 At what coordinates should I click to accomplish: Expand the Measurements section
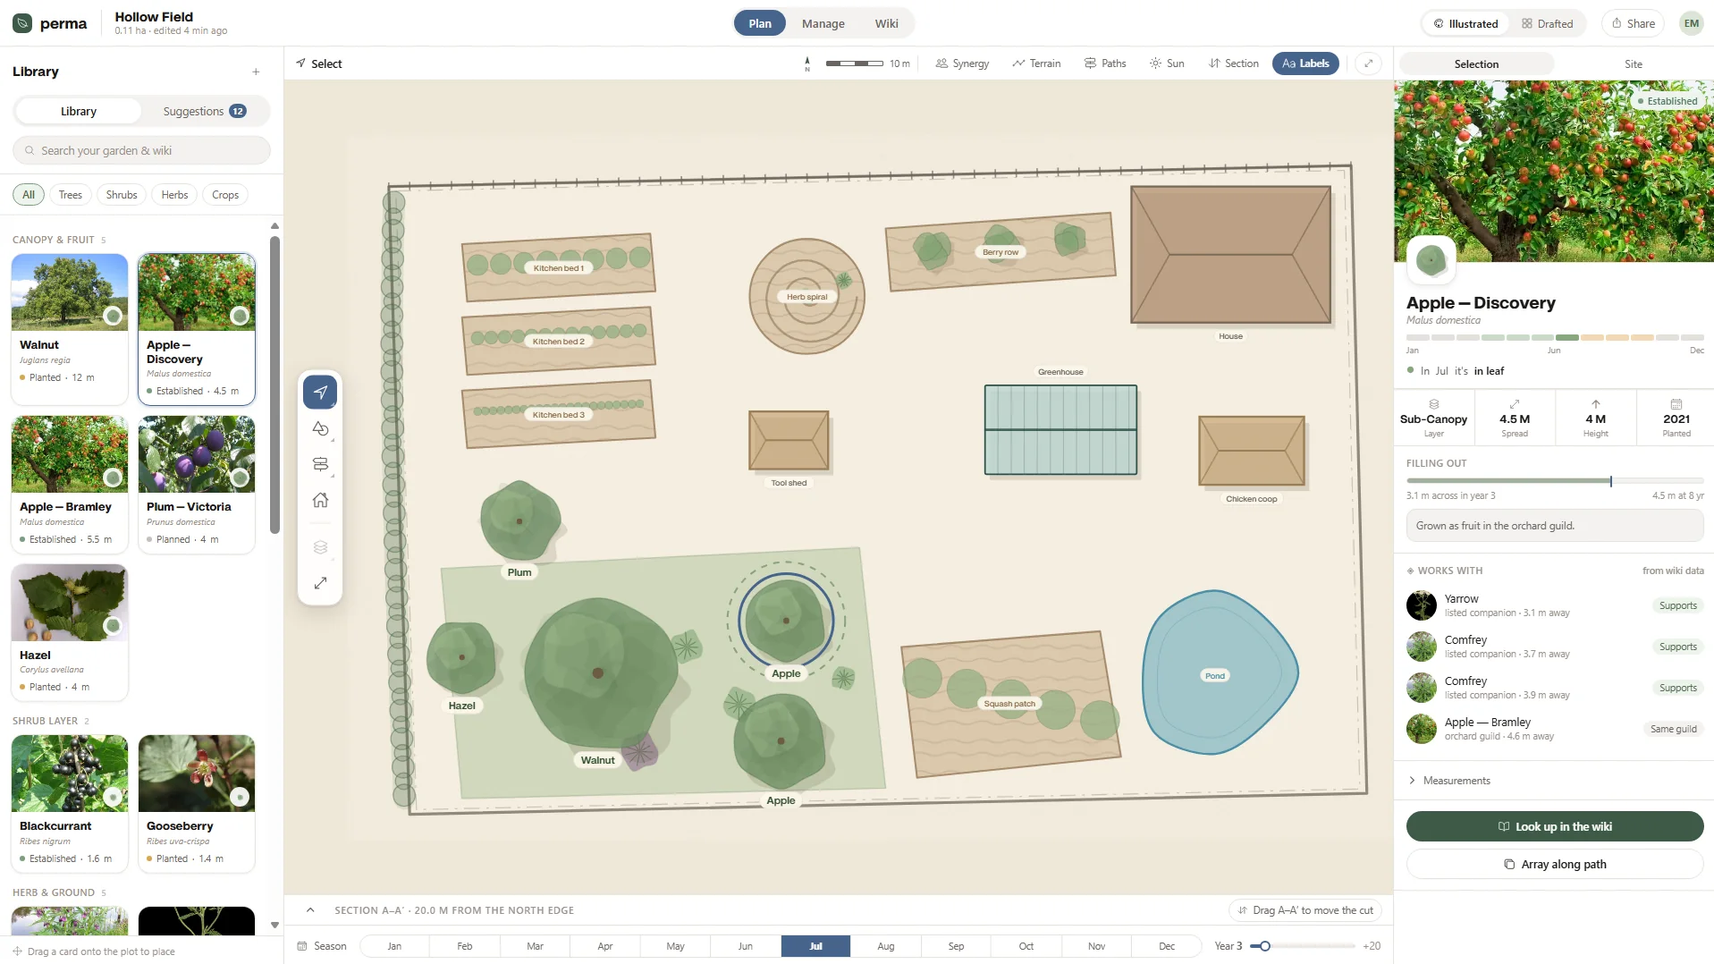pos(1554,781)
